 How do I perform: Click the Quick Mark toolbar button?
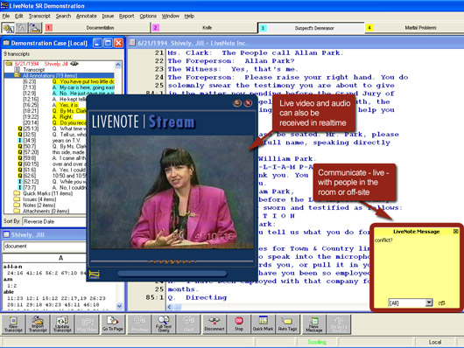tap(263, 324)
